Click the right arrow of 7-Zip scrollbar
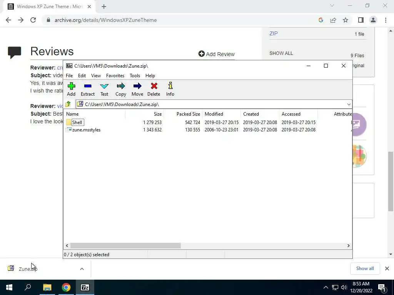Image resolution: width=394 pixels, height=295 pixels. tap(349, 245)
